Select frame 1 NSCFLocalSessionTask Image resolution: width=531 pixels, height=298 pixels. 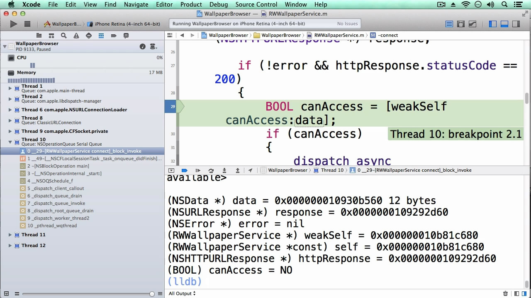click(x=82, y=159)
